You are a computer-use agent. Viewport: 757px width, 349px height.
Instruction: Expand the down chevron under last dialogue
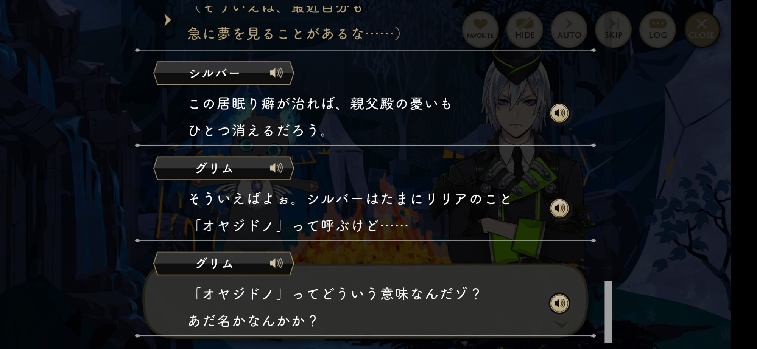pyautogui.click(x=562, y=324)
